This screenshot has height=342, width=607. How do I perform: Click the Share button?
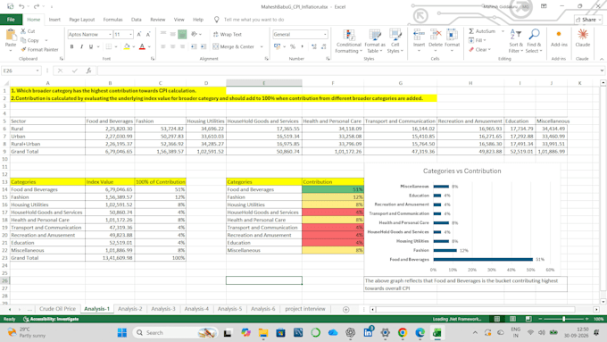point(588,20)
